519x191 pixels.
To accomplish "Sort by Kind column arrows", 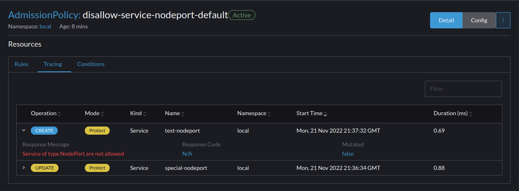I will 145,114.
